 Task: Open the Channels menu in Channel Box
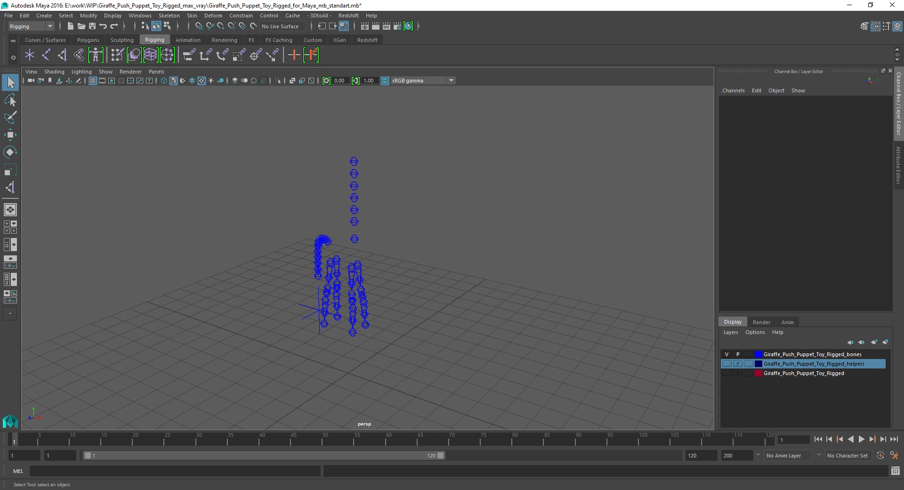(733, 90)
